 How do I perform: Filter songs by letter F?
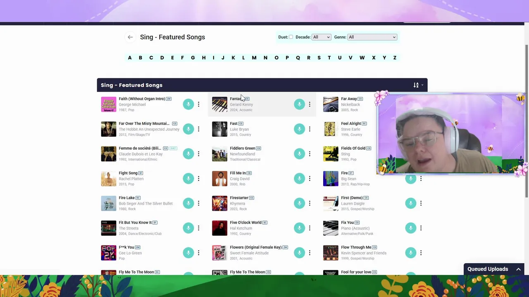[182, 58]
